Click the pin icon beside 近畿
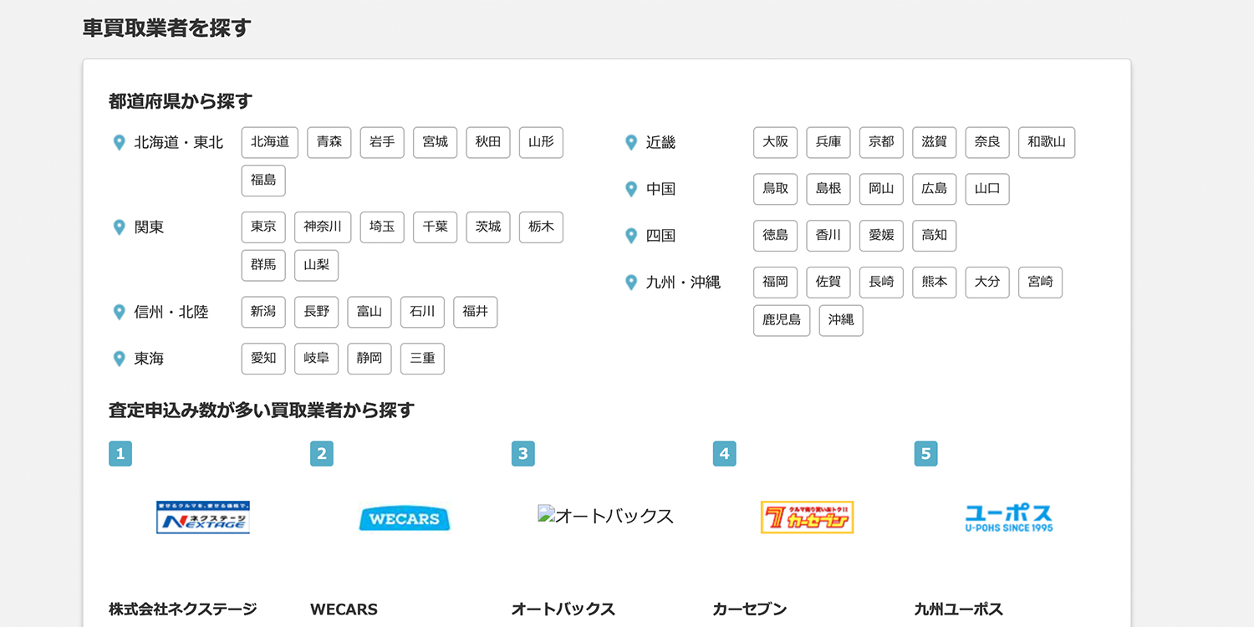This screenshot has width=1254, height=627. (631, 143)
